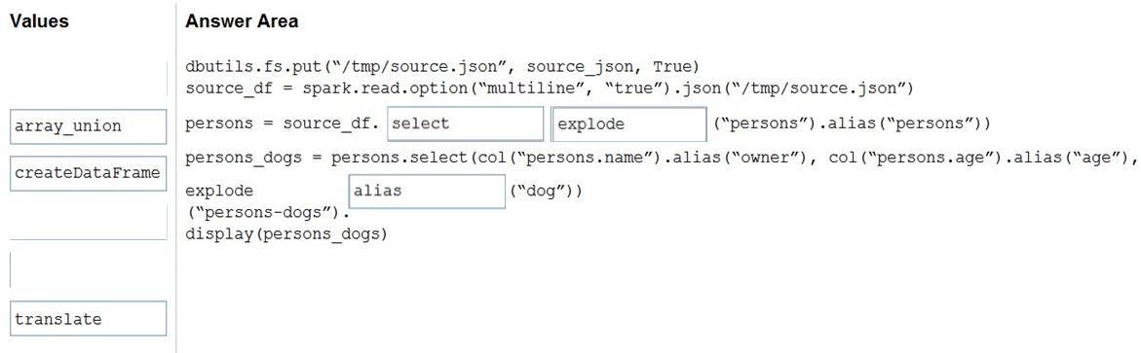Click the empty slot below createDataFrame
The height and width of the screenshot is (353, 1141).
tap(89, 223)
